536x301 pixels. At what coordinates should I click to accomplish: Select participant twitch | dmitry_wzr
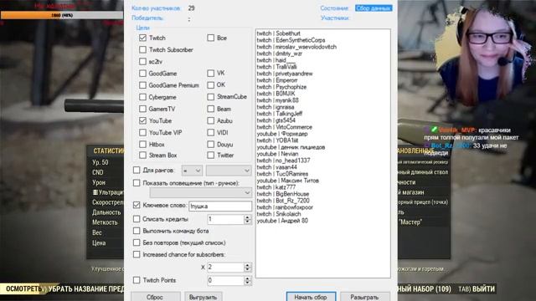(279, 54)
